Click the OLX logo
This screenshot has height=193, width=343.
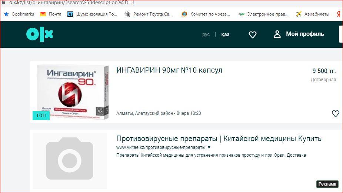40,34
